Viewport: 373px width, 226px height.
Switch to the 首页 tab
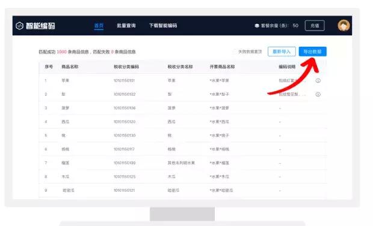pyautogui.click(x=99, y=26)
